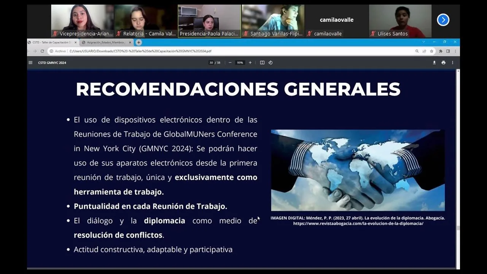Bookmark this page with the star icon
487x274 pixels.
tap(431, 51)
